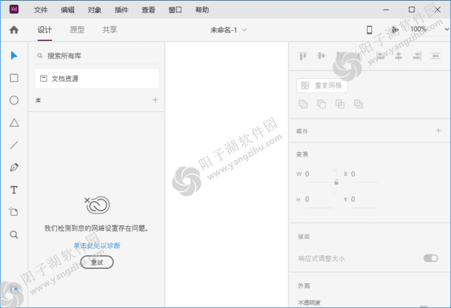Viewport: 451px width, 308px height.
Task: Make component with plus next to 组件
Action: [438, 130]
